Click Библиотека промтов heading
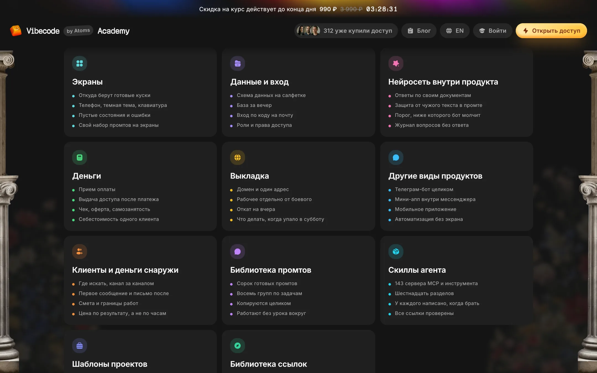Image resolution: width=597 pixels, height=373 pixels. [x=271, y=270]
